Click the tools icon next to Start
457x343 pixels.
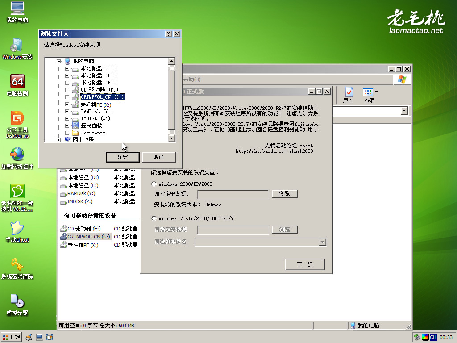29,337
